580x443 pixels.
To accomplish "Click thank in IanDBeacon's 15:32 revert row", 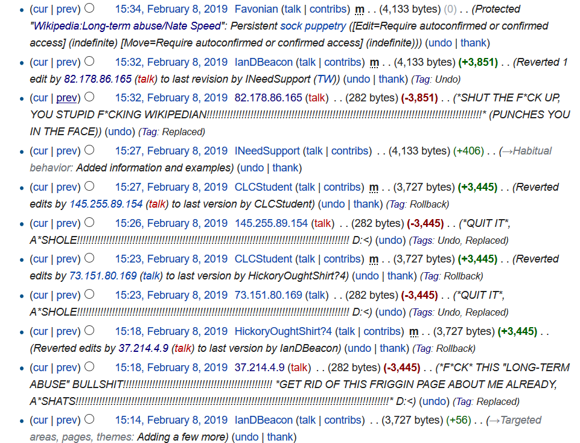I will click(391, 79).
